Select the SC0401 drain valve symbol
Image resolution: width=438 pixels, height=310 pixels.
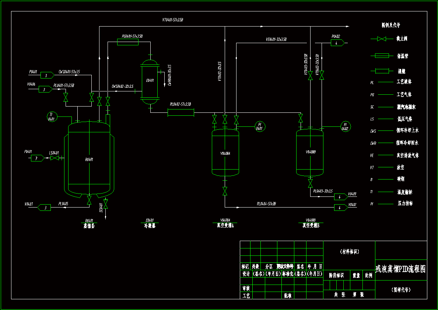pos(106,204)
